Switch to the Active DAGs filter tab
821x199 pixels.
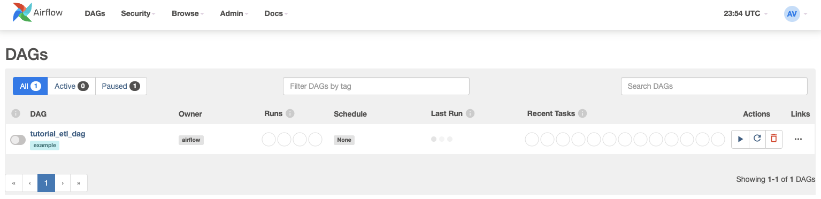(72, 86)
